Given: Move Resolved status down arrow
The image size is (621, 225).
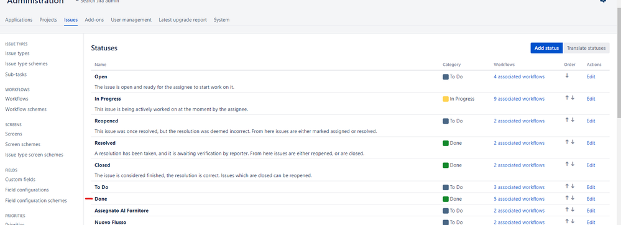Looking at the screenshot, I should [x=573, y=142].
